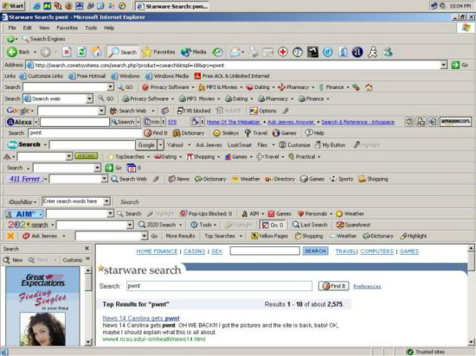Toggle the 'On: 0' popup blocker
Screen dimensions: 476x356
pos(273,225)
